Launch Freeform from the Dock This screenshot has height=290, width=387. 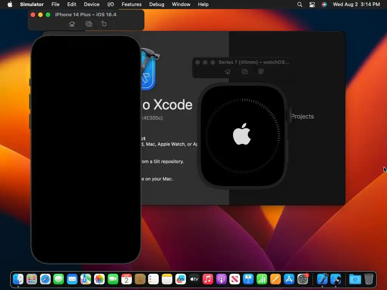tap(180, 279)
